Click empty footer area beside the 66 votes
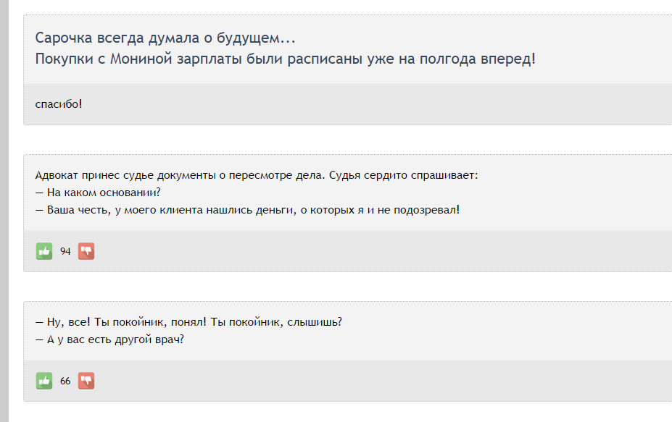This screenshot has width=672, height=422. 362,381
